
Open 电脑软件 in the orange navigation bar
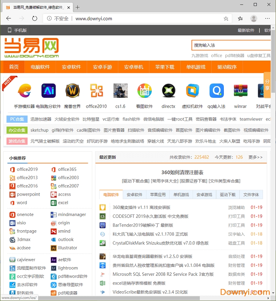(40, 67)
